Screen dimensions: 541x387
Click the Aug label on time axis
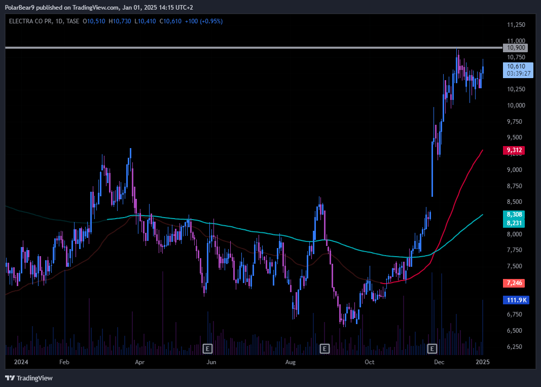click(x=290, y=362)
